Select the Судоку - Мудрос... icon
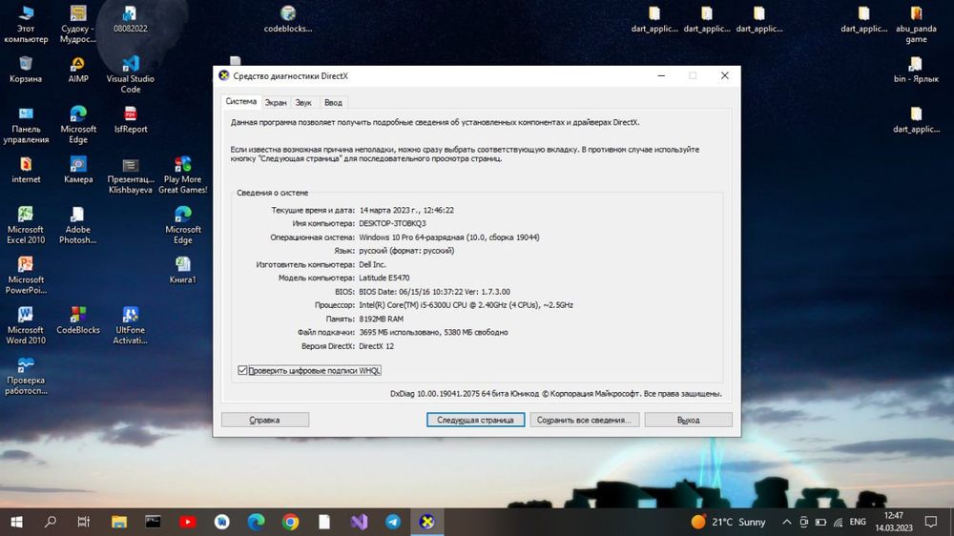The image size is (954, 536). click(x=78, y=25)
